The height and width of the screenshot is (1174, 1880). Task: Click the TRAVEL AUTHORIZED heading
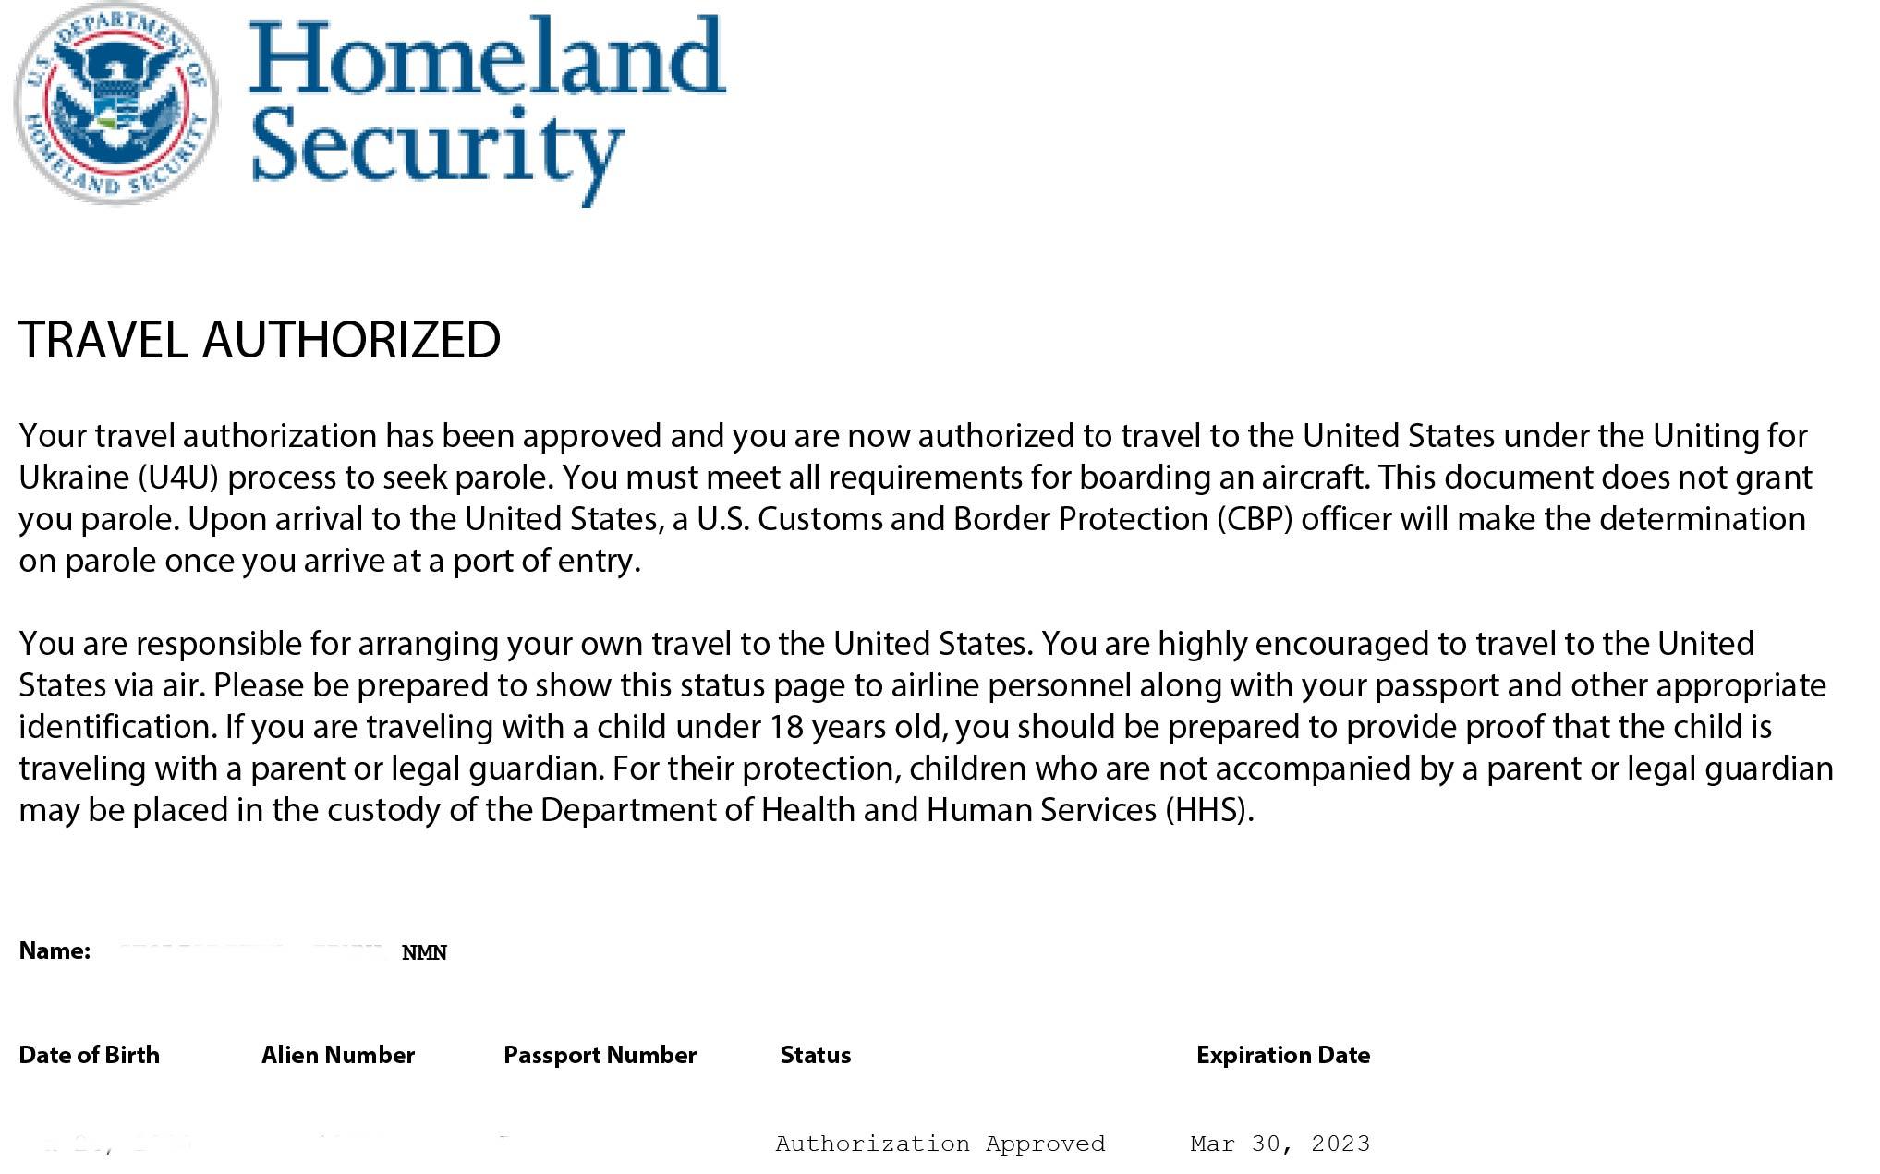[260, 339]
